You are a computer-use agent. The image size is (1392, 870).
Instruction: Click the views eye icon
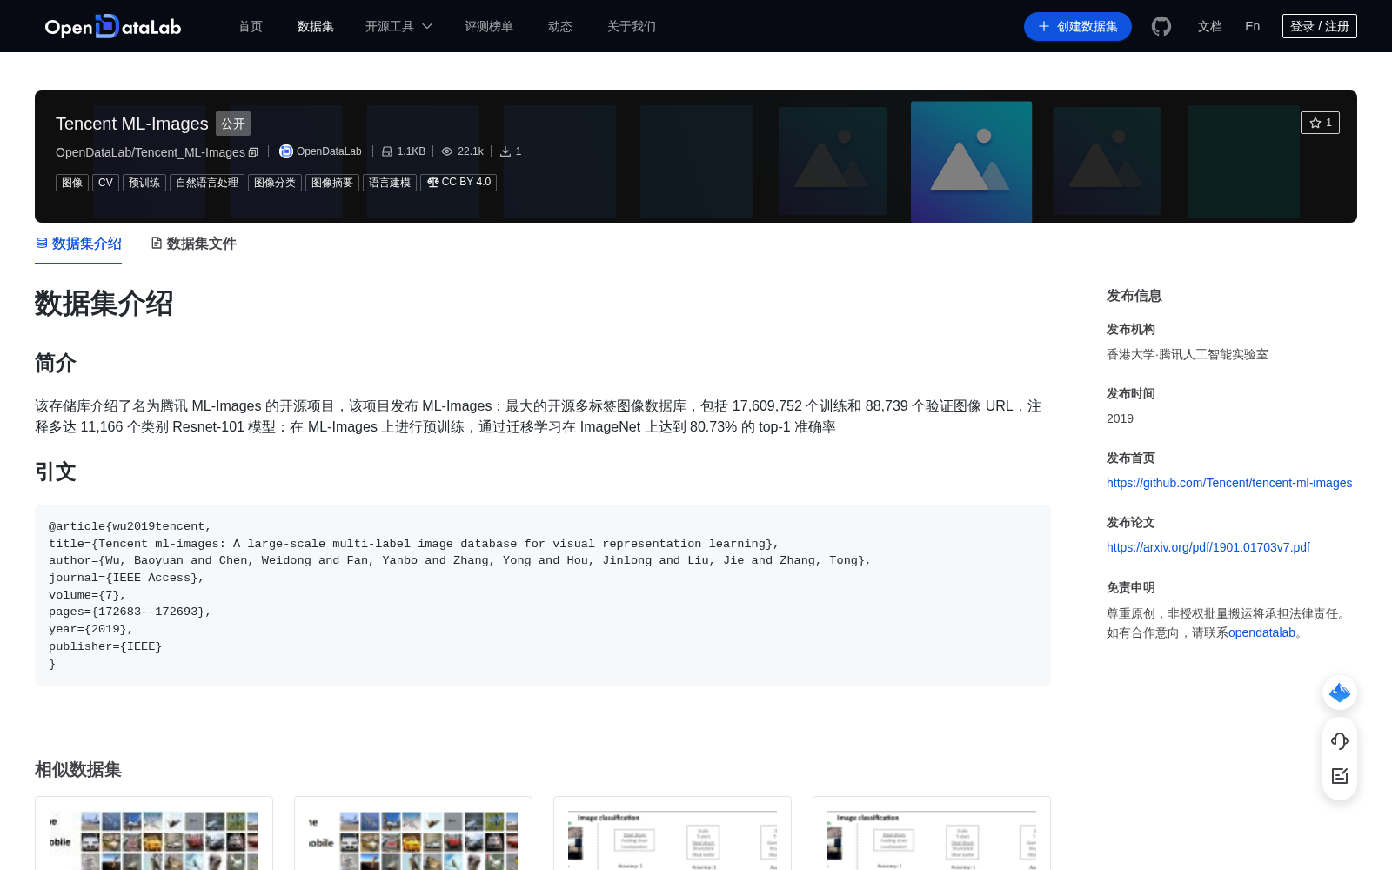[x=447, y=151]
